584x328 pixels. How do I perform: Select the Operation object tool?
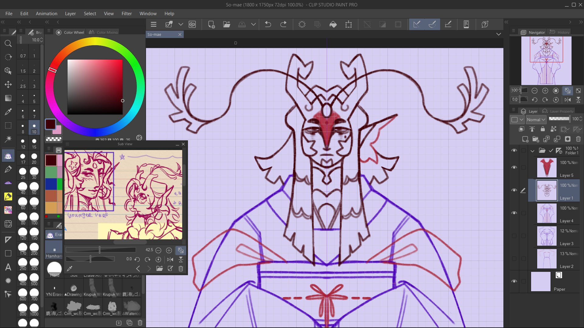point(8,71)
